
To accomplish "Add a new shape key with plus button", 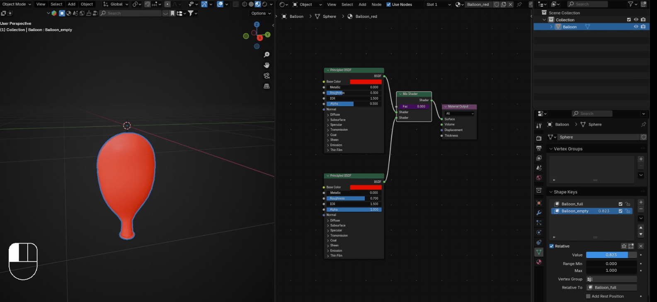I will [641, 202].
